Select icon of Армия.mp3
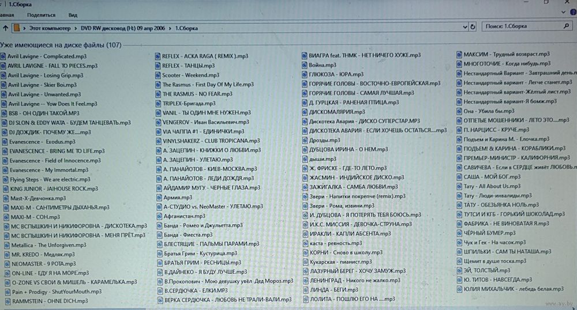 pos(159,197)
